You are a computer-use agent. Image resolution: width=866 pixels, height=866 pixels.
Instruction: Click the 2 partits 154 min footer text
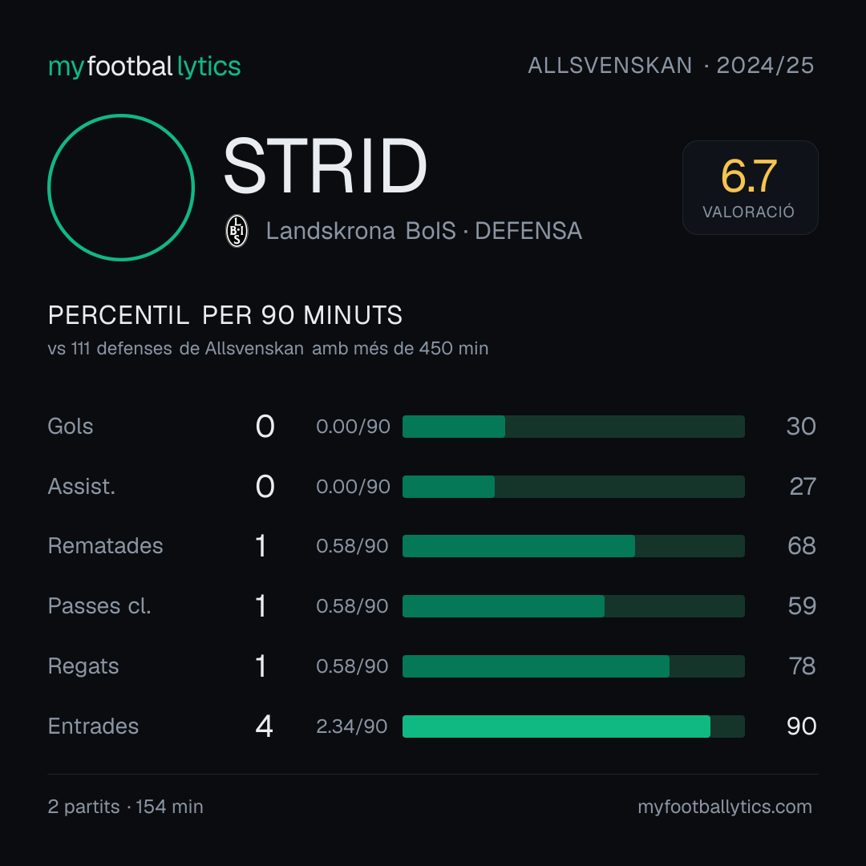pos(125,807)
